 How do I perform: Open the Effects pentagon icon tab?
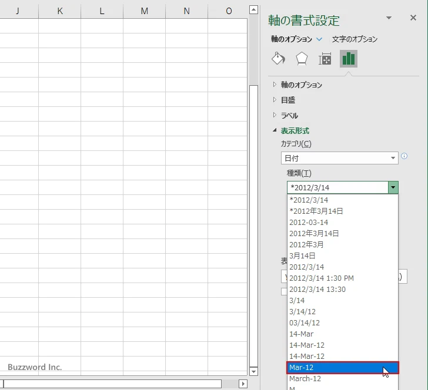302,59
